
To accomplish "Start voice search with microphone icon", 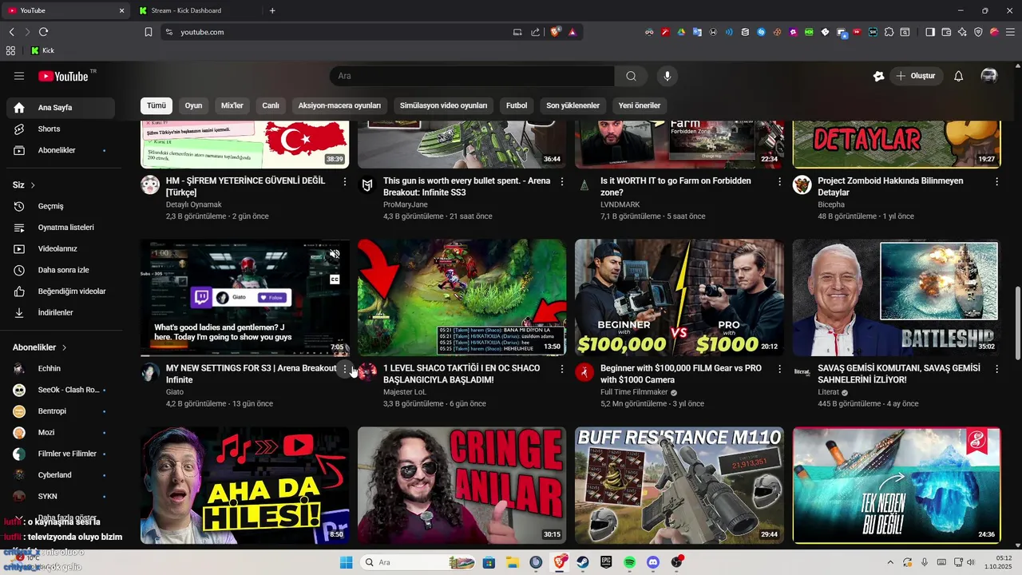I will 667,76.
